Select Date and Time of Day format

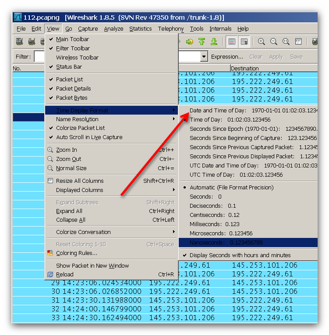click(x=248, y=111)
